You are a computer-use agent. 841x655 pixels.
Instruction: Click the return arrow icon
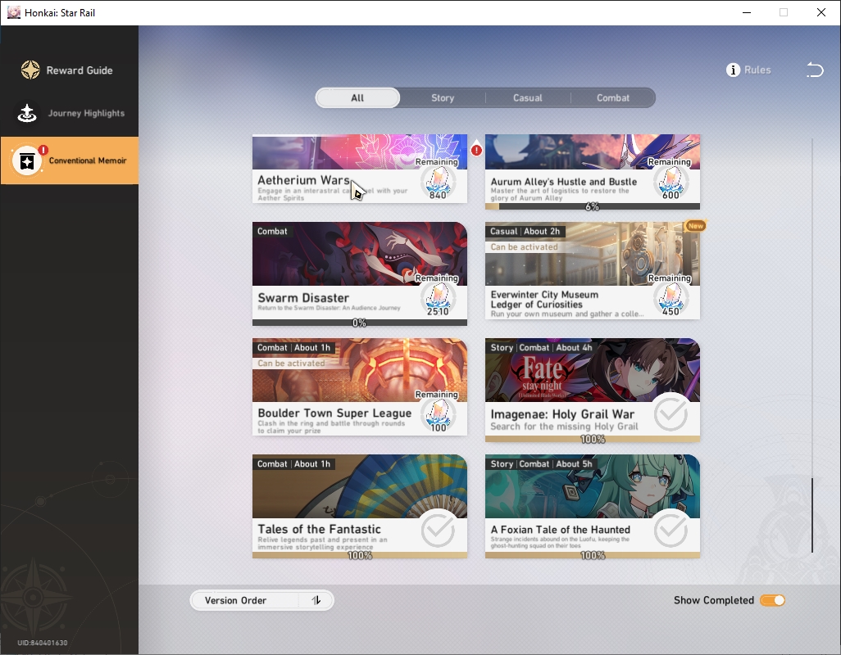[x=815, y=70]
